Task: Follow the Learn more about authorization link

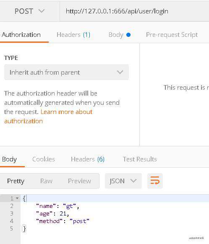Action: point(48,117)
